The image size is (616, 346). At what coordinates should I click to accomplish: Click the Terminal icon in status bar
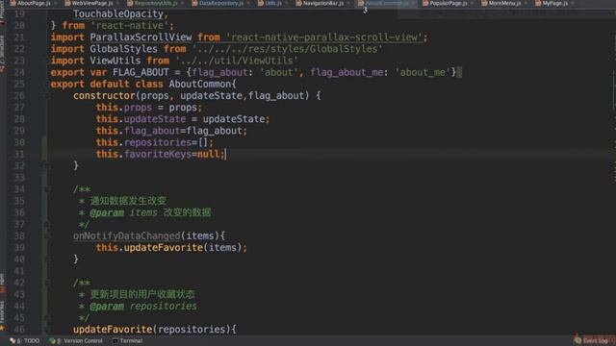pyautogui.click(x=115, y=341)
